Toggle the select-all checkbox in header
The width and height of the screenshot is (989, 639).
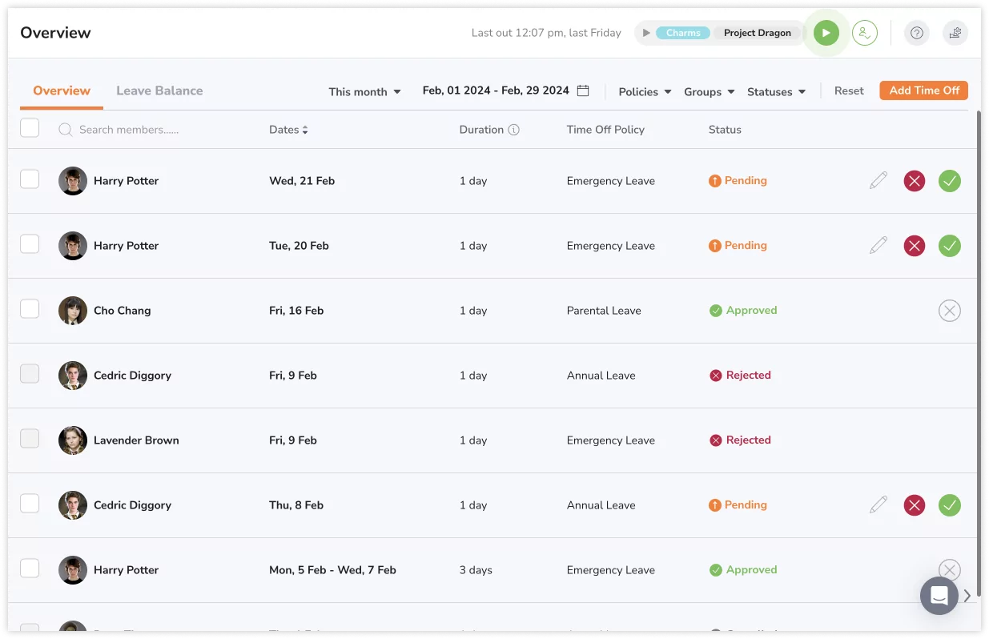pyautogui.click(x=30, y=128)
